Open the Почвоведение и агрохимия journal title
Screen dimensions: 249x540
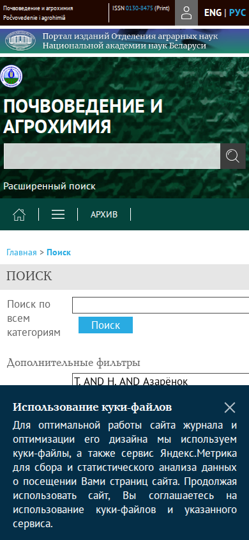83,116
